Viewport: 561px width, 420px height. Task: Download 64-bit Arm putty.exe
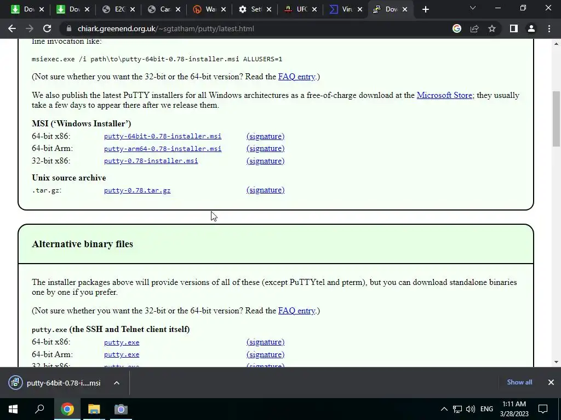pos(122,354)
